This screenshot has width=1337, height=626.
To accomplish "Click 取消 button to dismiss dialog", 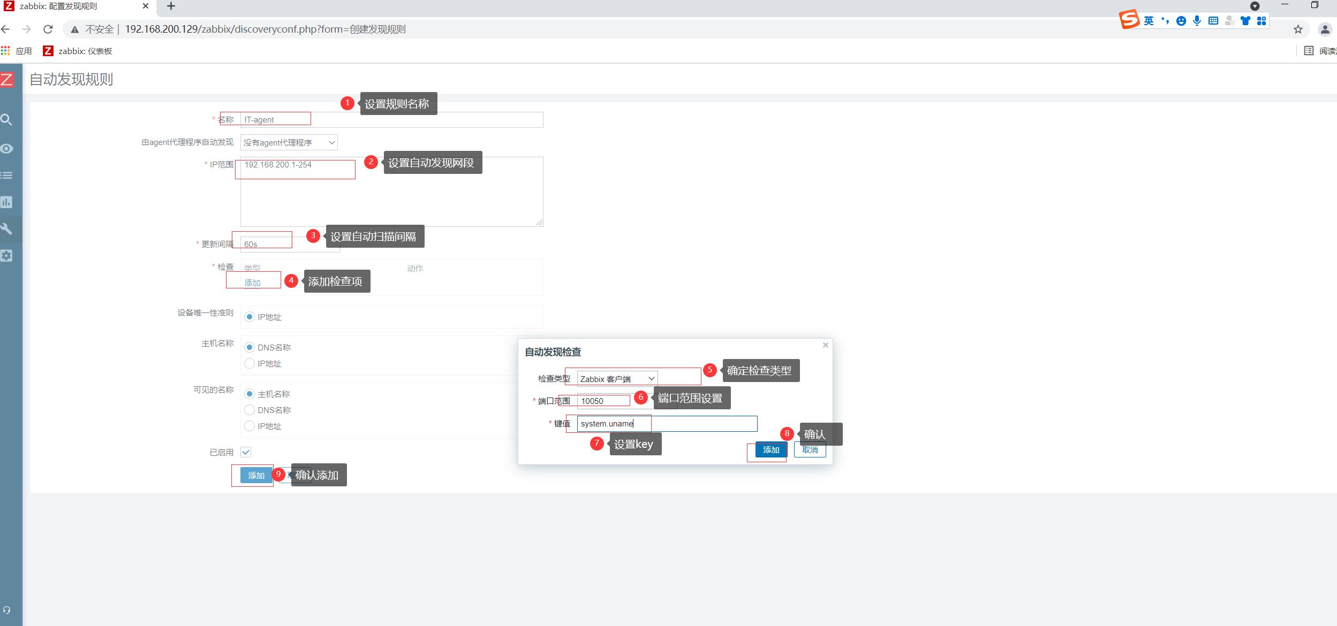I will tap(809, 449).
